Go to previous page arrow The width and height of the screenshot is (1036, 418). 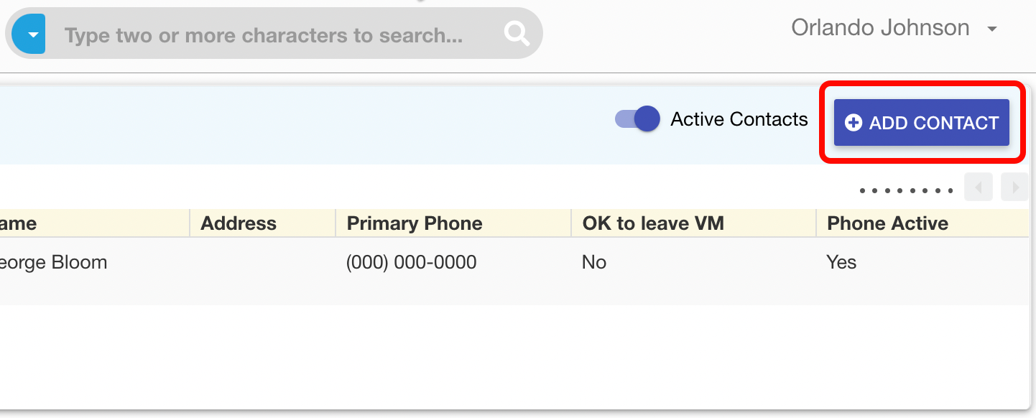coord(978,189)
